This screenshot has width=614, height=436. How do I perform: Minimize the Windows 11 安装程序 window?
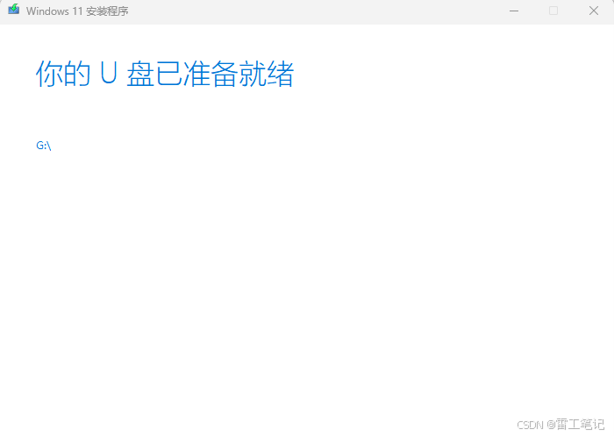point(514,11)
